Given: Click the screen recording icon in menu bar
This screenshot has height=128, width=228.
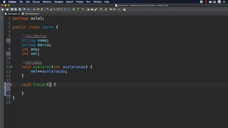Looking at the screenshot, I should (x=201, y=2).
